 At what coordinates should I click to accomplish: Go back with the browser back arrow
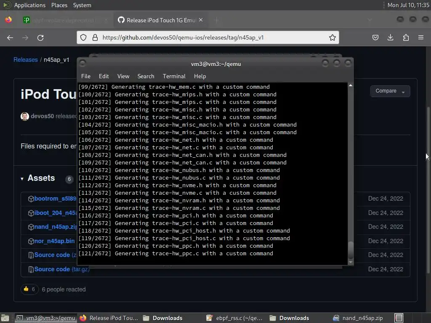10,37
